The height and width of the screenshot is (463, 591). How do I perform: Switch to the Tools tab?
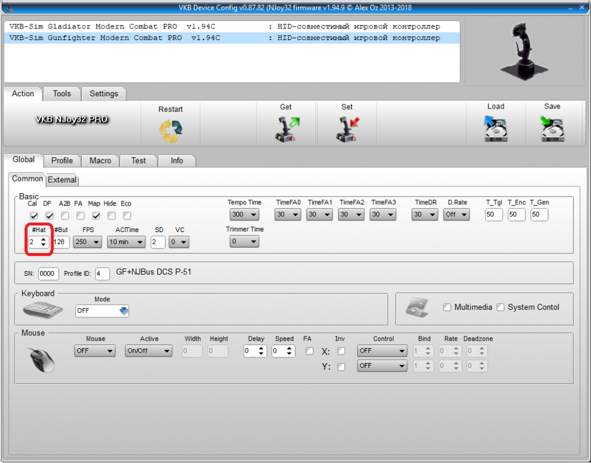(62, 93)
